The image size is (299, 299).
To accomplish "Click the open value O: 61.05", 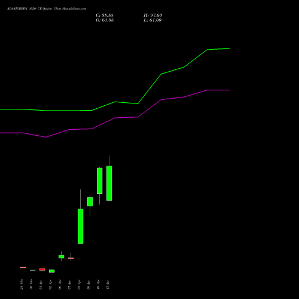I will point(105,20).
